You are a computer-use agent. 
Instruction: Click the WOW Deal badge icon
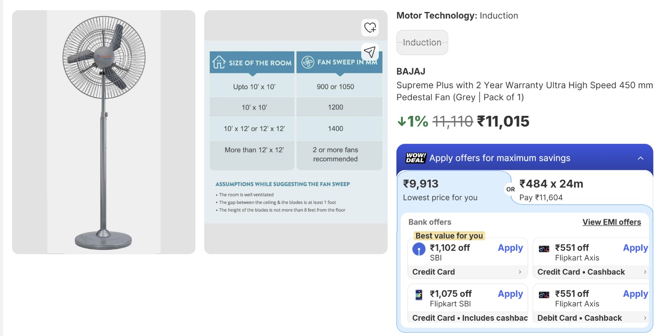416,158
